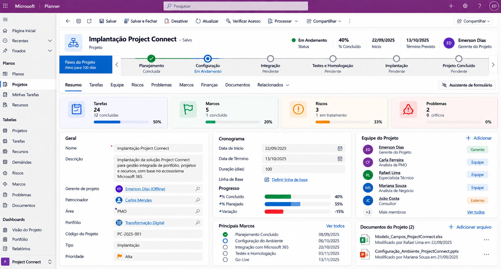501x269 pixels.
Task: Open the Microsoft app launcher grid
Action: coord(5,6)
